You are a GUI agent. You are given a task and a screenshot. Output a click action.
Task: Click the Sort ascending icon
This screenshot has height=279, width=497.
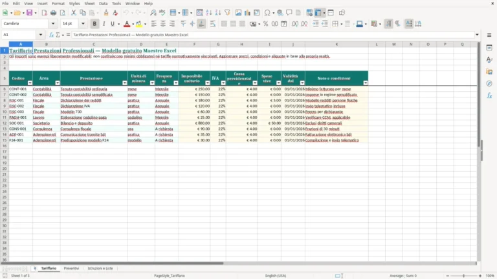(x=209, y=13)
